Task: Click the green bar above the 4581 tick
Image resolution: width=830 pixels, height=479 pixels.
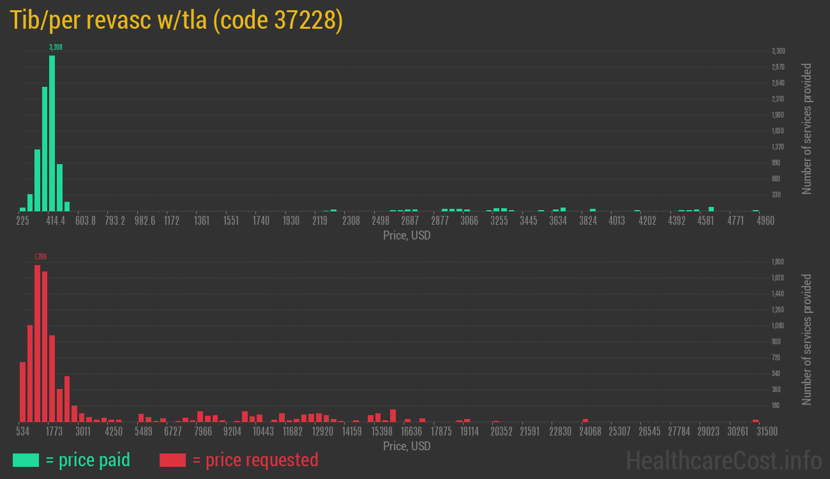Action: click(711, 209)
